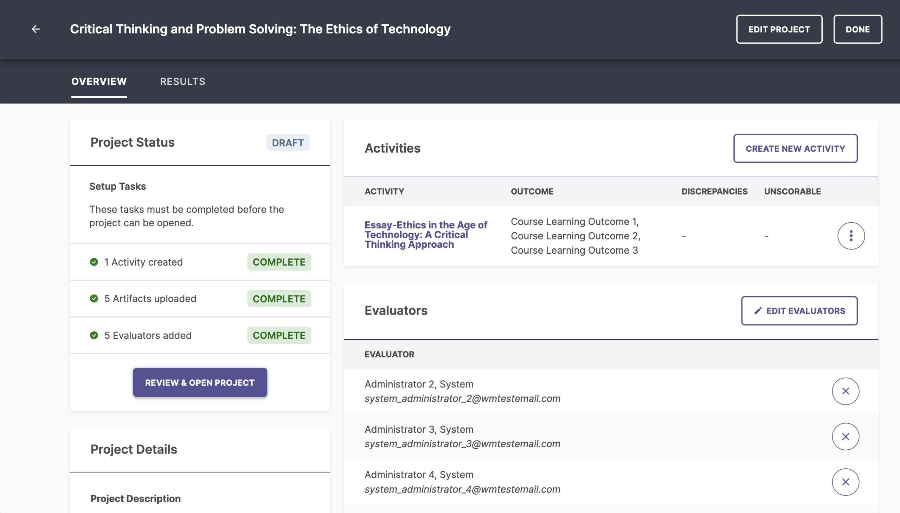Viewport: 900px width, 513px height.
Task: Open Edit Evaluators
Action: (799, 311)
